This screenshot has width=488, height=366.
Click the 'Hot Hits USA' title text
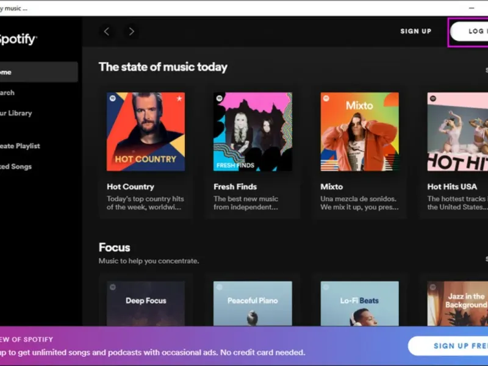coord(452,187)
